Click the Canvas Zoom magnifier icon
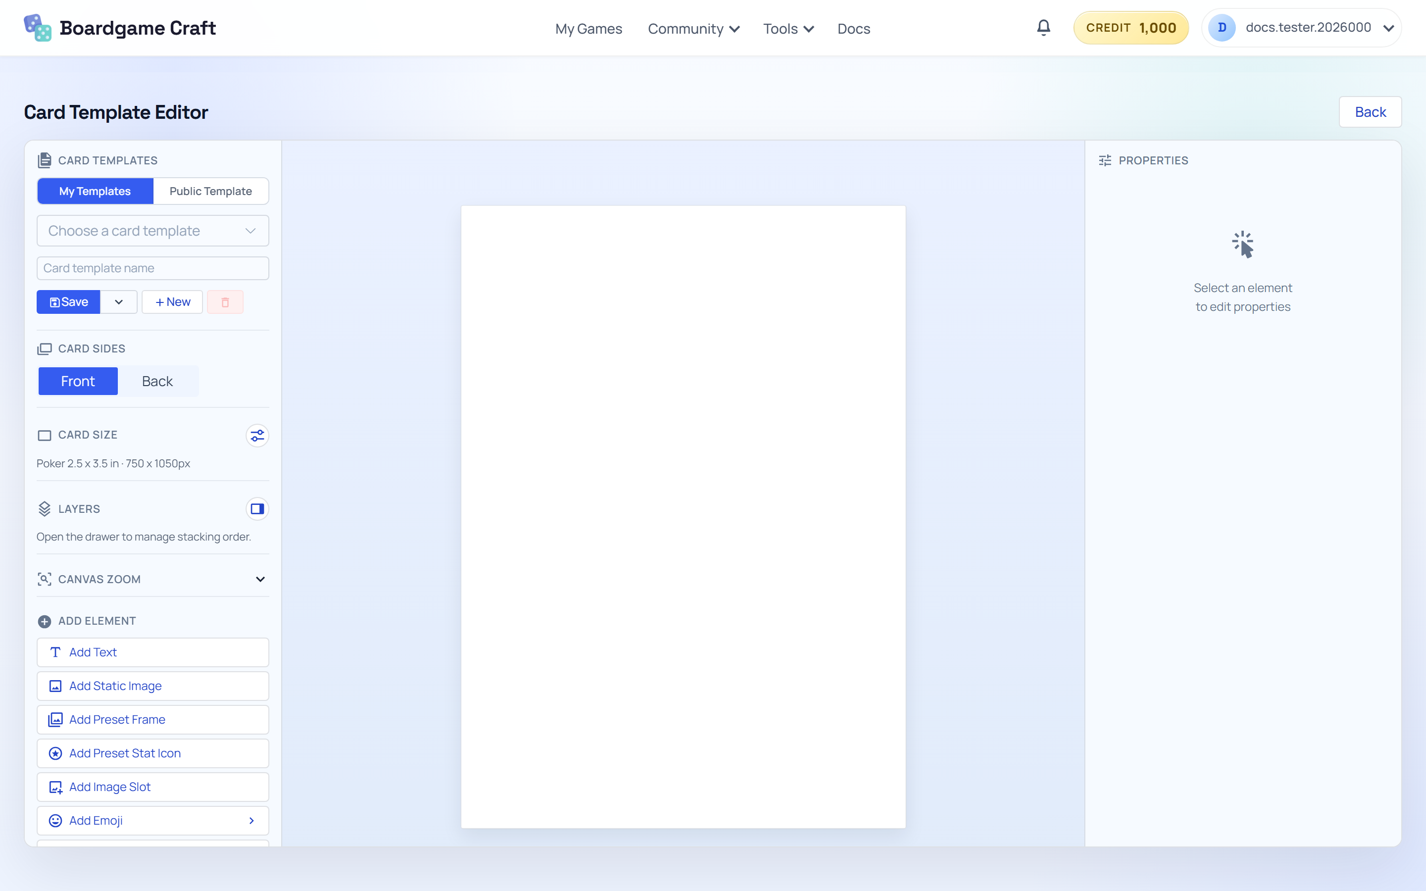The height and width of the screenshot is (891, 1426). (x=45, y=579)
